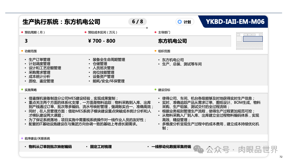The width and height of the screenshot is (287, 161).
Task: Click the slide title 生产执行系统：东方机电公司
Action: 61,22
